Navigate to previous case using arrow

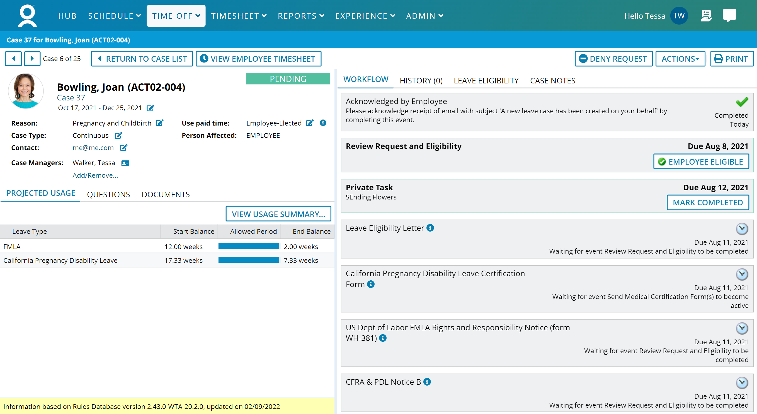click(x=13, y=59)
